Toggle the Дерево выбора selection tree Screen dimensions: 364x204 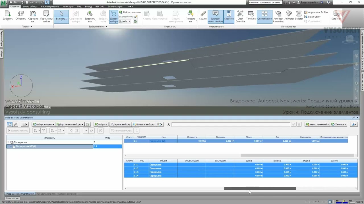113,16
